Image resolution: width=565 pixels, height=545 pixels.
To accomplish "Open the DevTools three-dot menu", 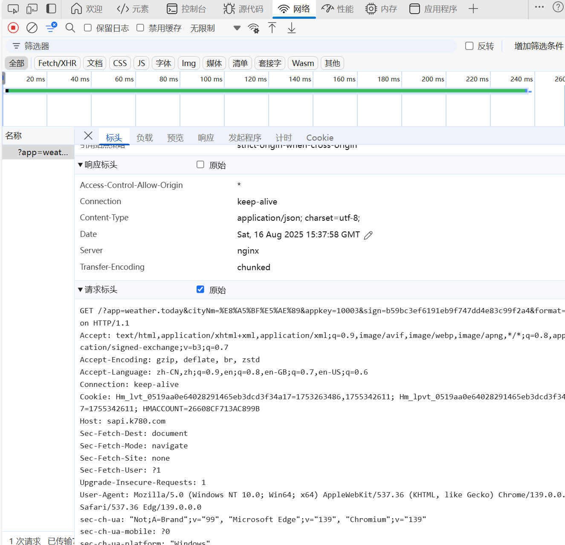I will pyautogui.click(x=539, y=7).
